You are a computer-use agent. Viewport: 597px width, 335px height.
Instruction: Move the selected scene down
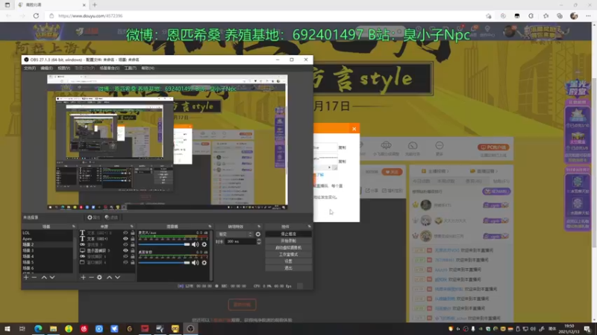click(x=52, y=277)
